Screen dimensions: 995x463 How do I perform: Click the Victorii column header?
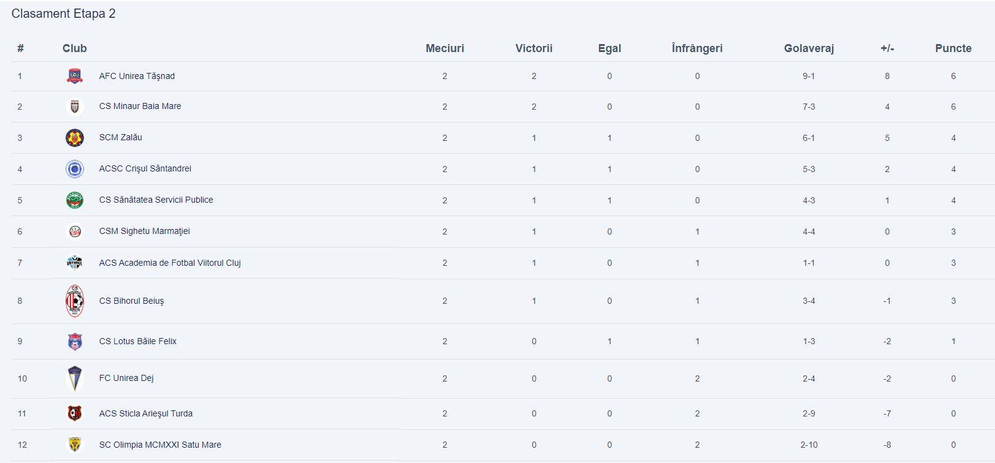(533, 48)
